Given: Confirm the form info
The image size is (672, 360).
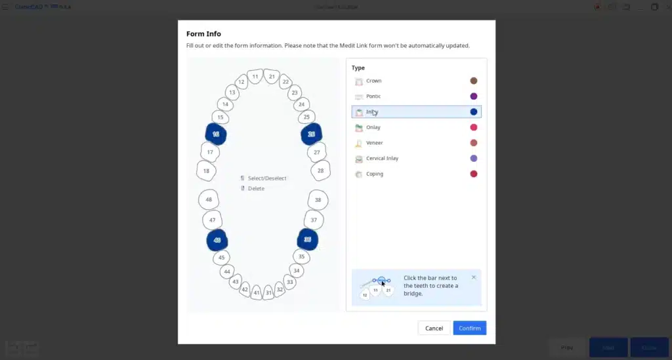Looking at the screenshot, I should 470,329.
